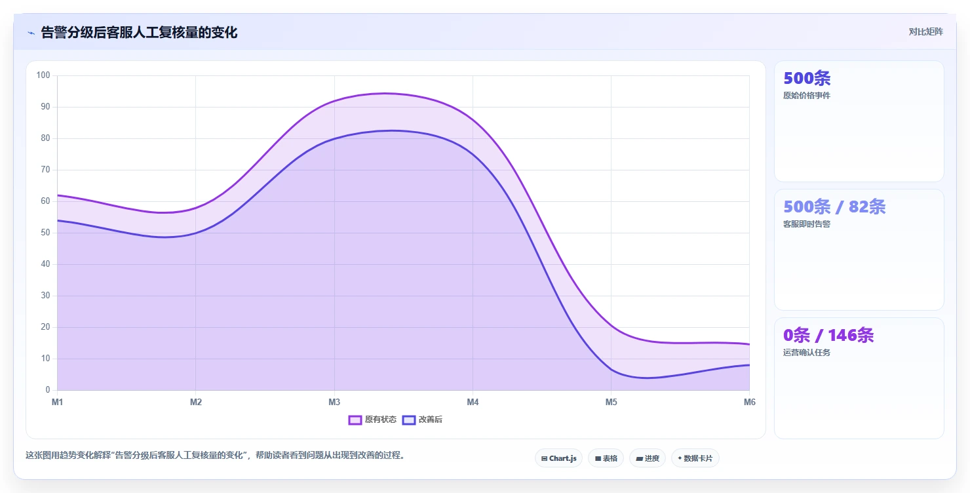Select the Chart.js tag
The height and width of the screenshot is (493, 970).
558,458
